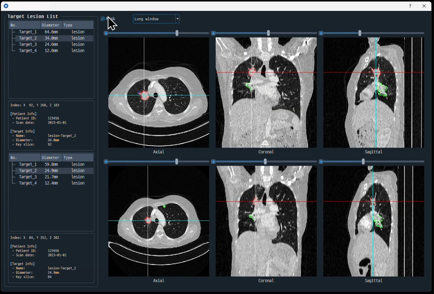
Task: Click slider handle above top Axial view
Action: coord(177,34)
